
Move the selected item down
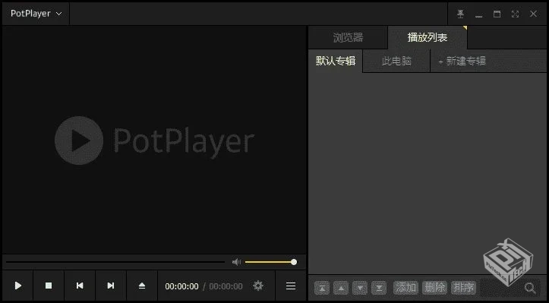(x=360, y=288)
